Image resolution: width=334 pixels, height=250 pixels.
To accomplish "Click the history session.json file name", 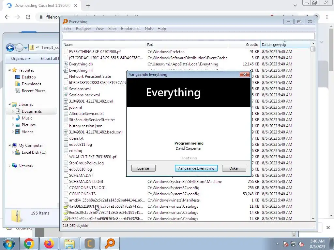I will click(86, 126).
